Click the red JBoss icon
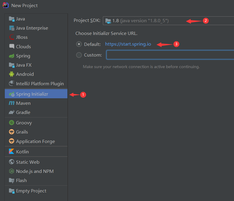Image resolution: width=234 pixels, height=201 pixels. click(x=12, y=37)
